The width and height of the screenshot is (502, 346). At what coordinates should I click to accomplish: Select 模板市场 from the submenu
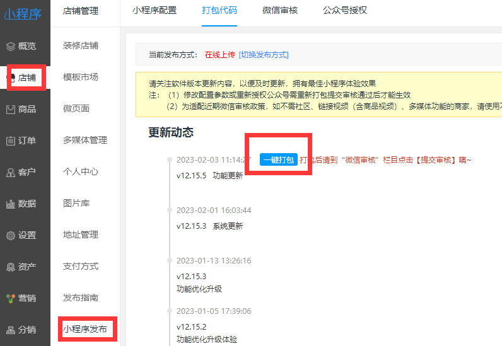click(x=81, y=77)
